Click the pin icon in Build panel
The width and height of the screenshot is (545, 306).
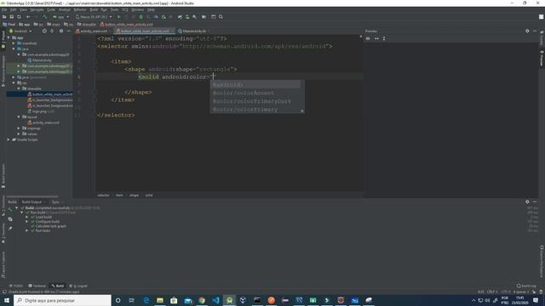tap(10, 229)
